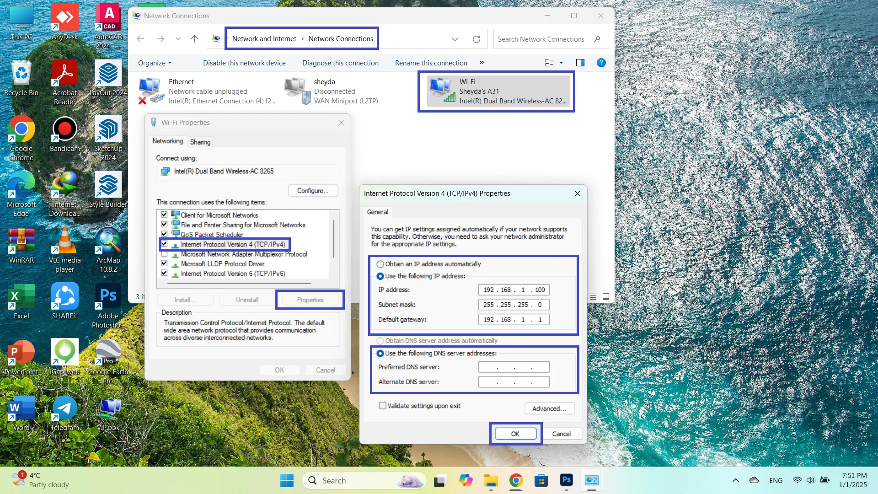Check Validate settings upon exit
The width and height of the screenshot is (878, 494).
coord(382,406)
